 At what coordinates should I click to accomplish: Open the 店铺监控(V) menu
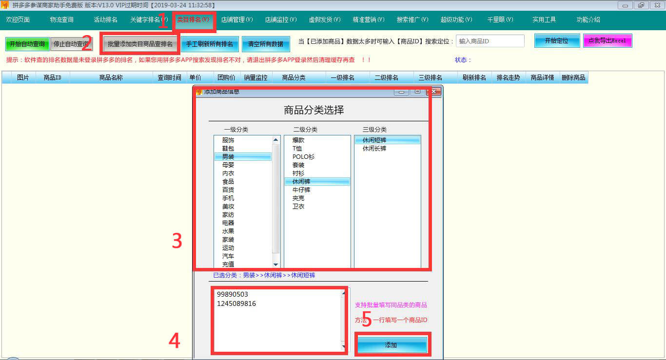[x=281, y=20]
